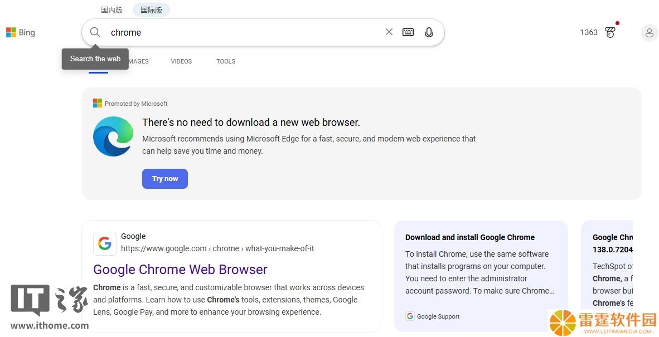
Task: Click the rewards points 1363
Action: (589, 32)
